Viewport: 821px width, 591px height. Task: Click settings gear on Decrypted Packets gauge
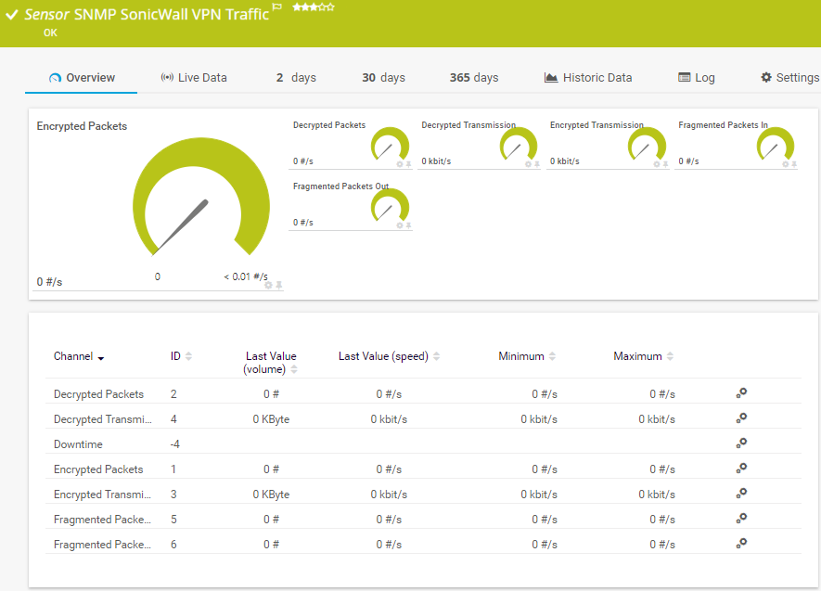coord(400,164)
